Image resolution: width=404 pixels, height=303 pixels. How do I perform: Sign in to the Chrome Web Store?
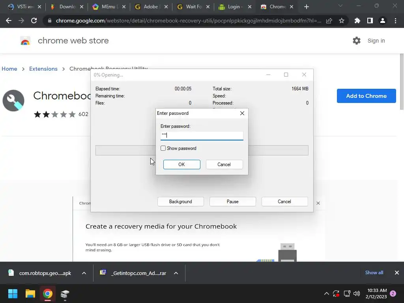click(376, 41)
